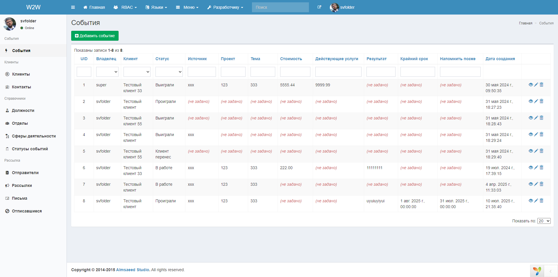
Task: Open Сферы деятельности sidebar item
Action: pos(33,136)
